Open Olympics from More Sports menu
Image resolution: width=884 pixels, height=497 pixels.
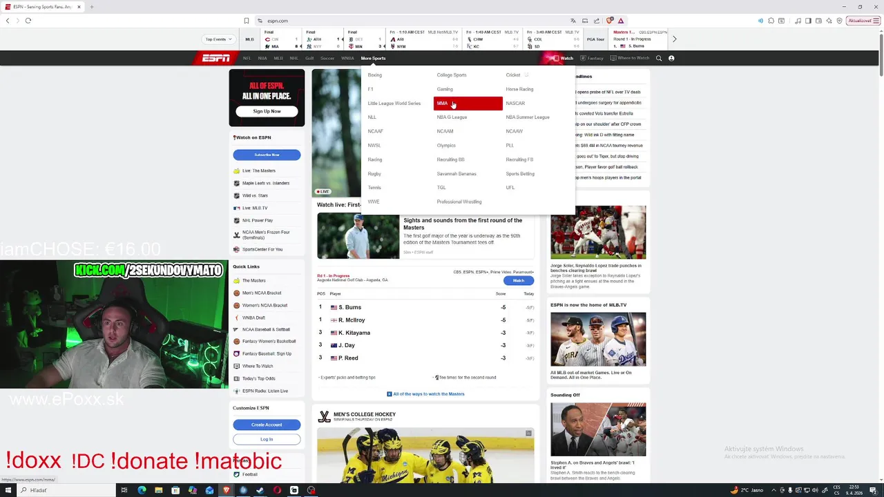click(446, 146)
